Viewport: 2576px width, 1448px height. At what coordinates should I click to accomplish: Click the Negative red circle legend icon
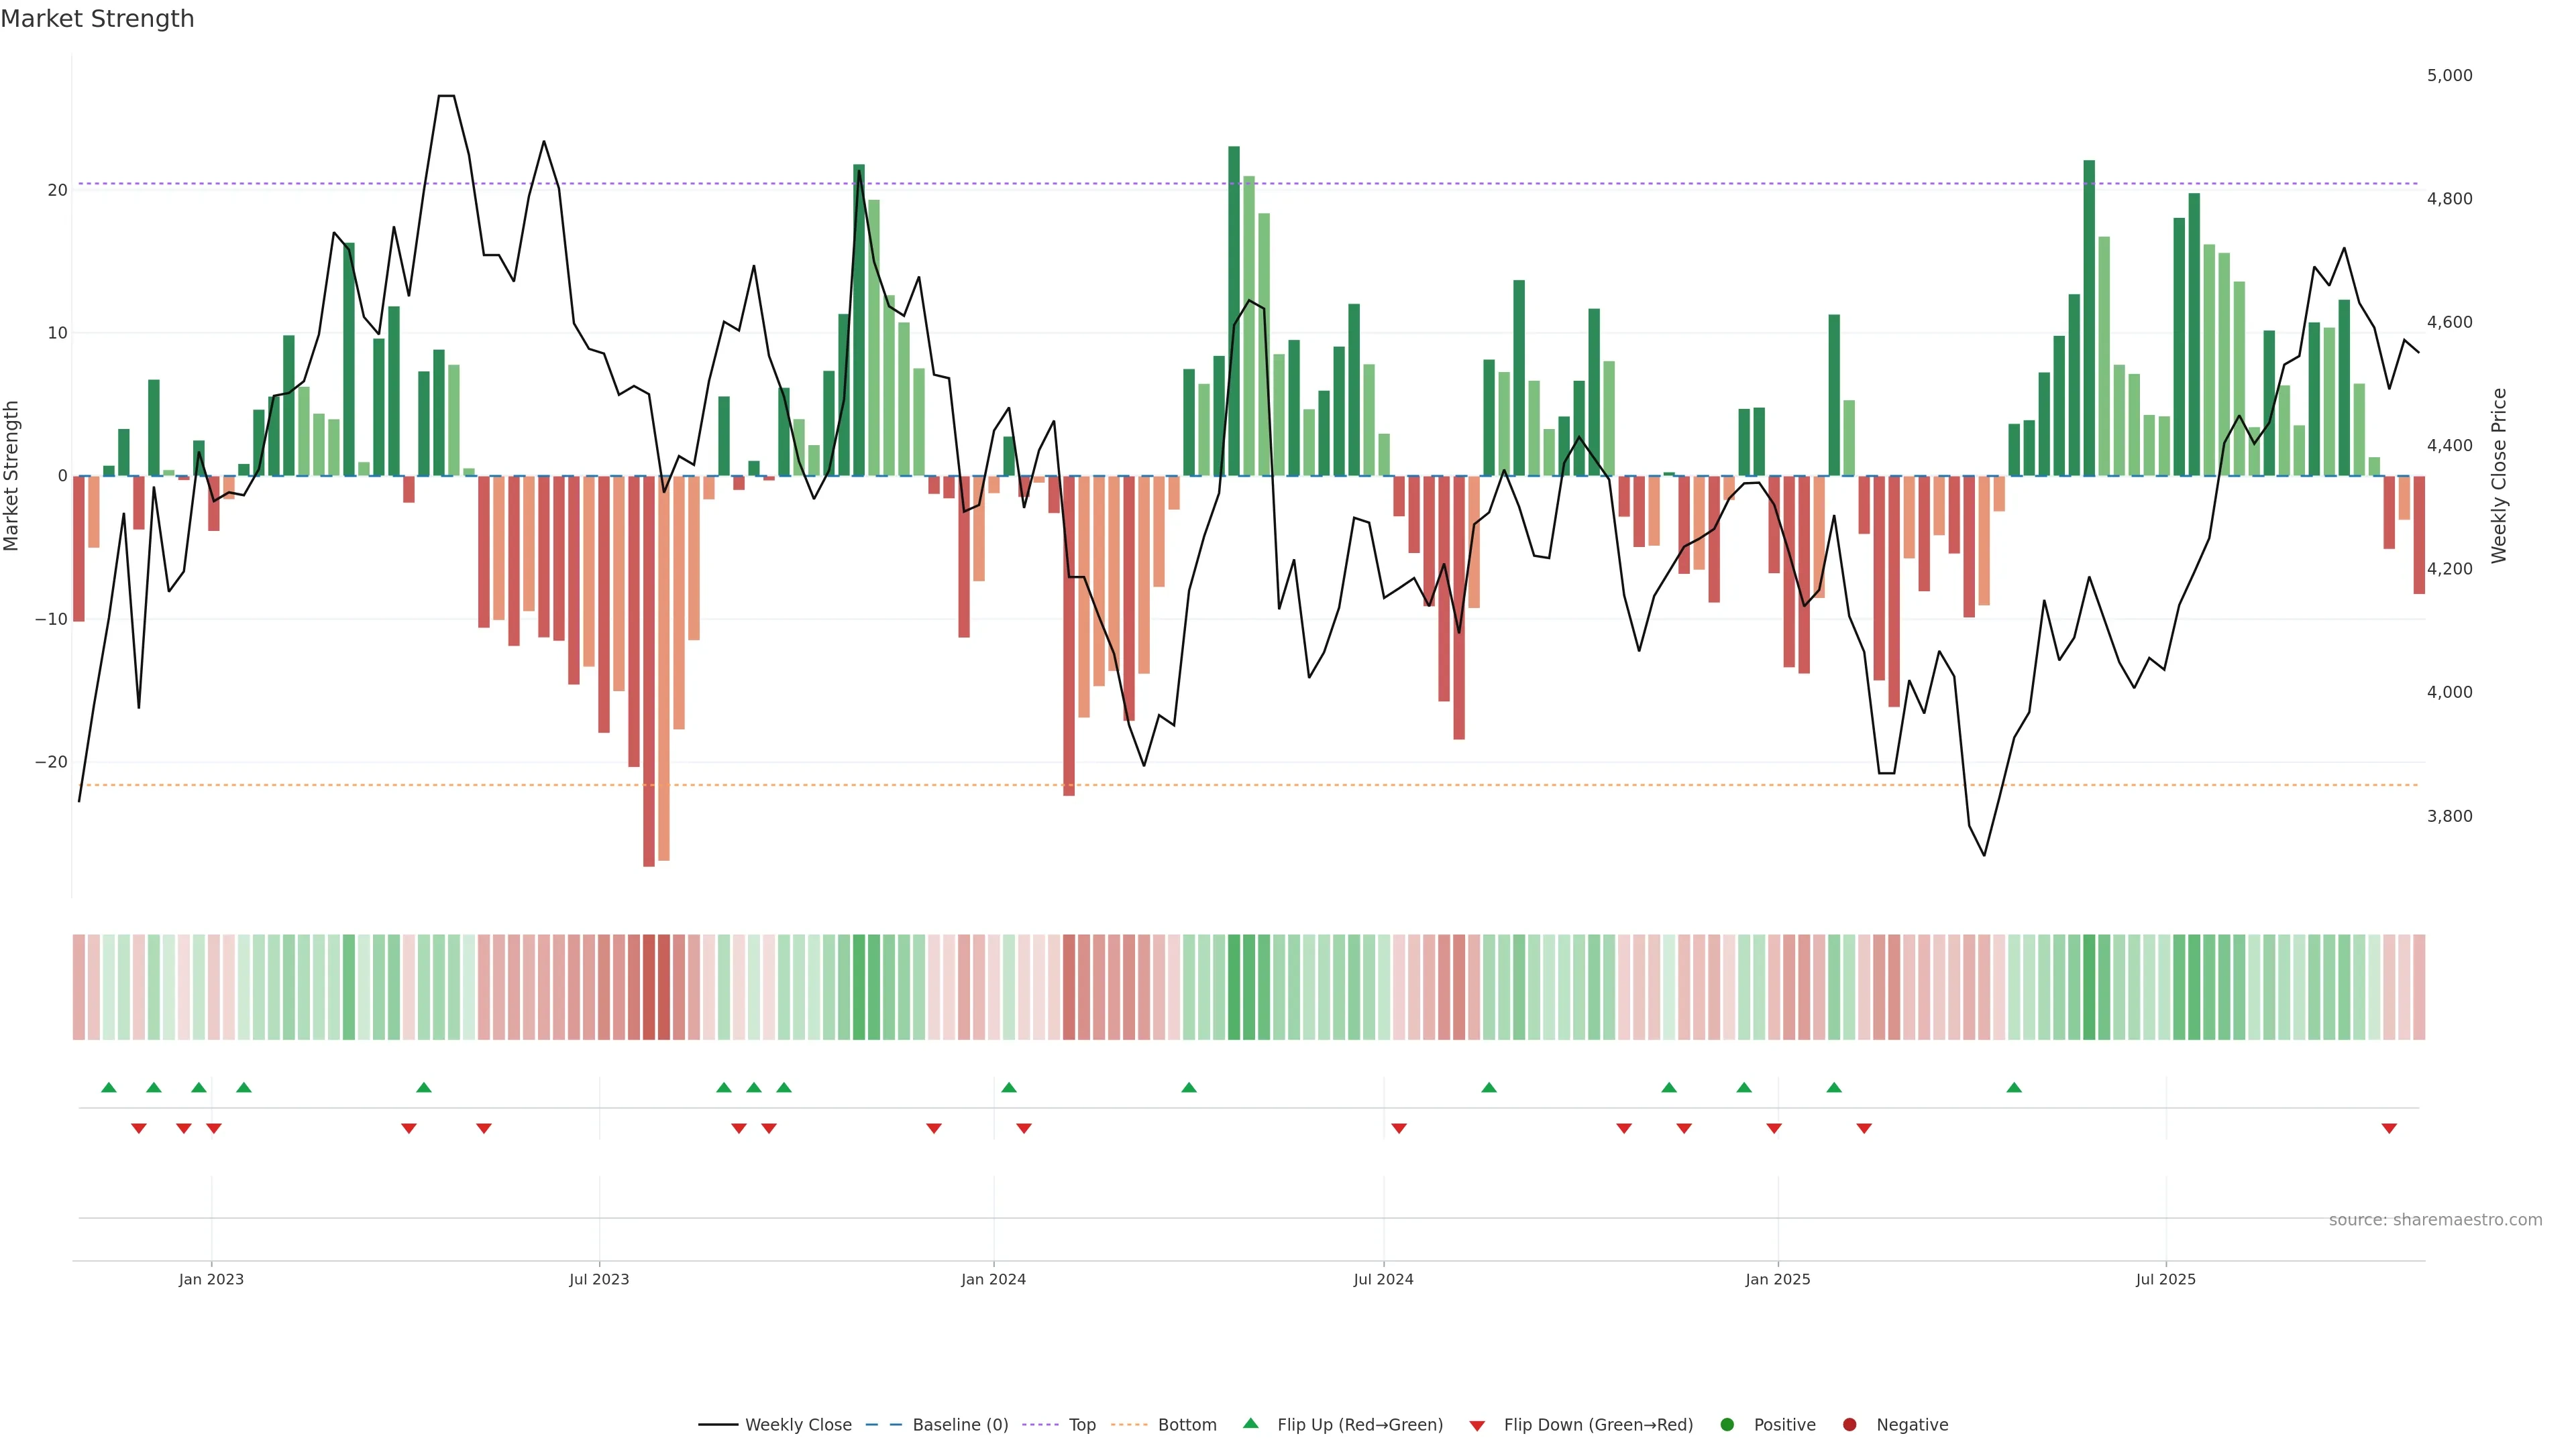[x=1849, y=1425]
